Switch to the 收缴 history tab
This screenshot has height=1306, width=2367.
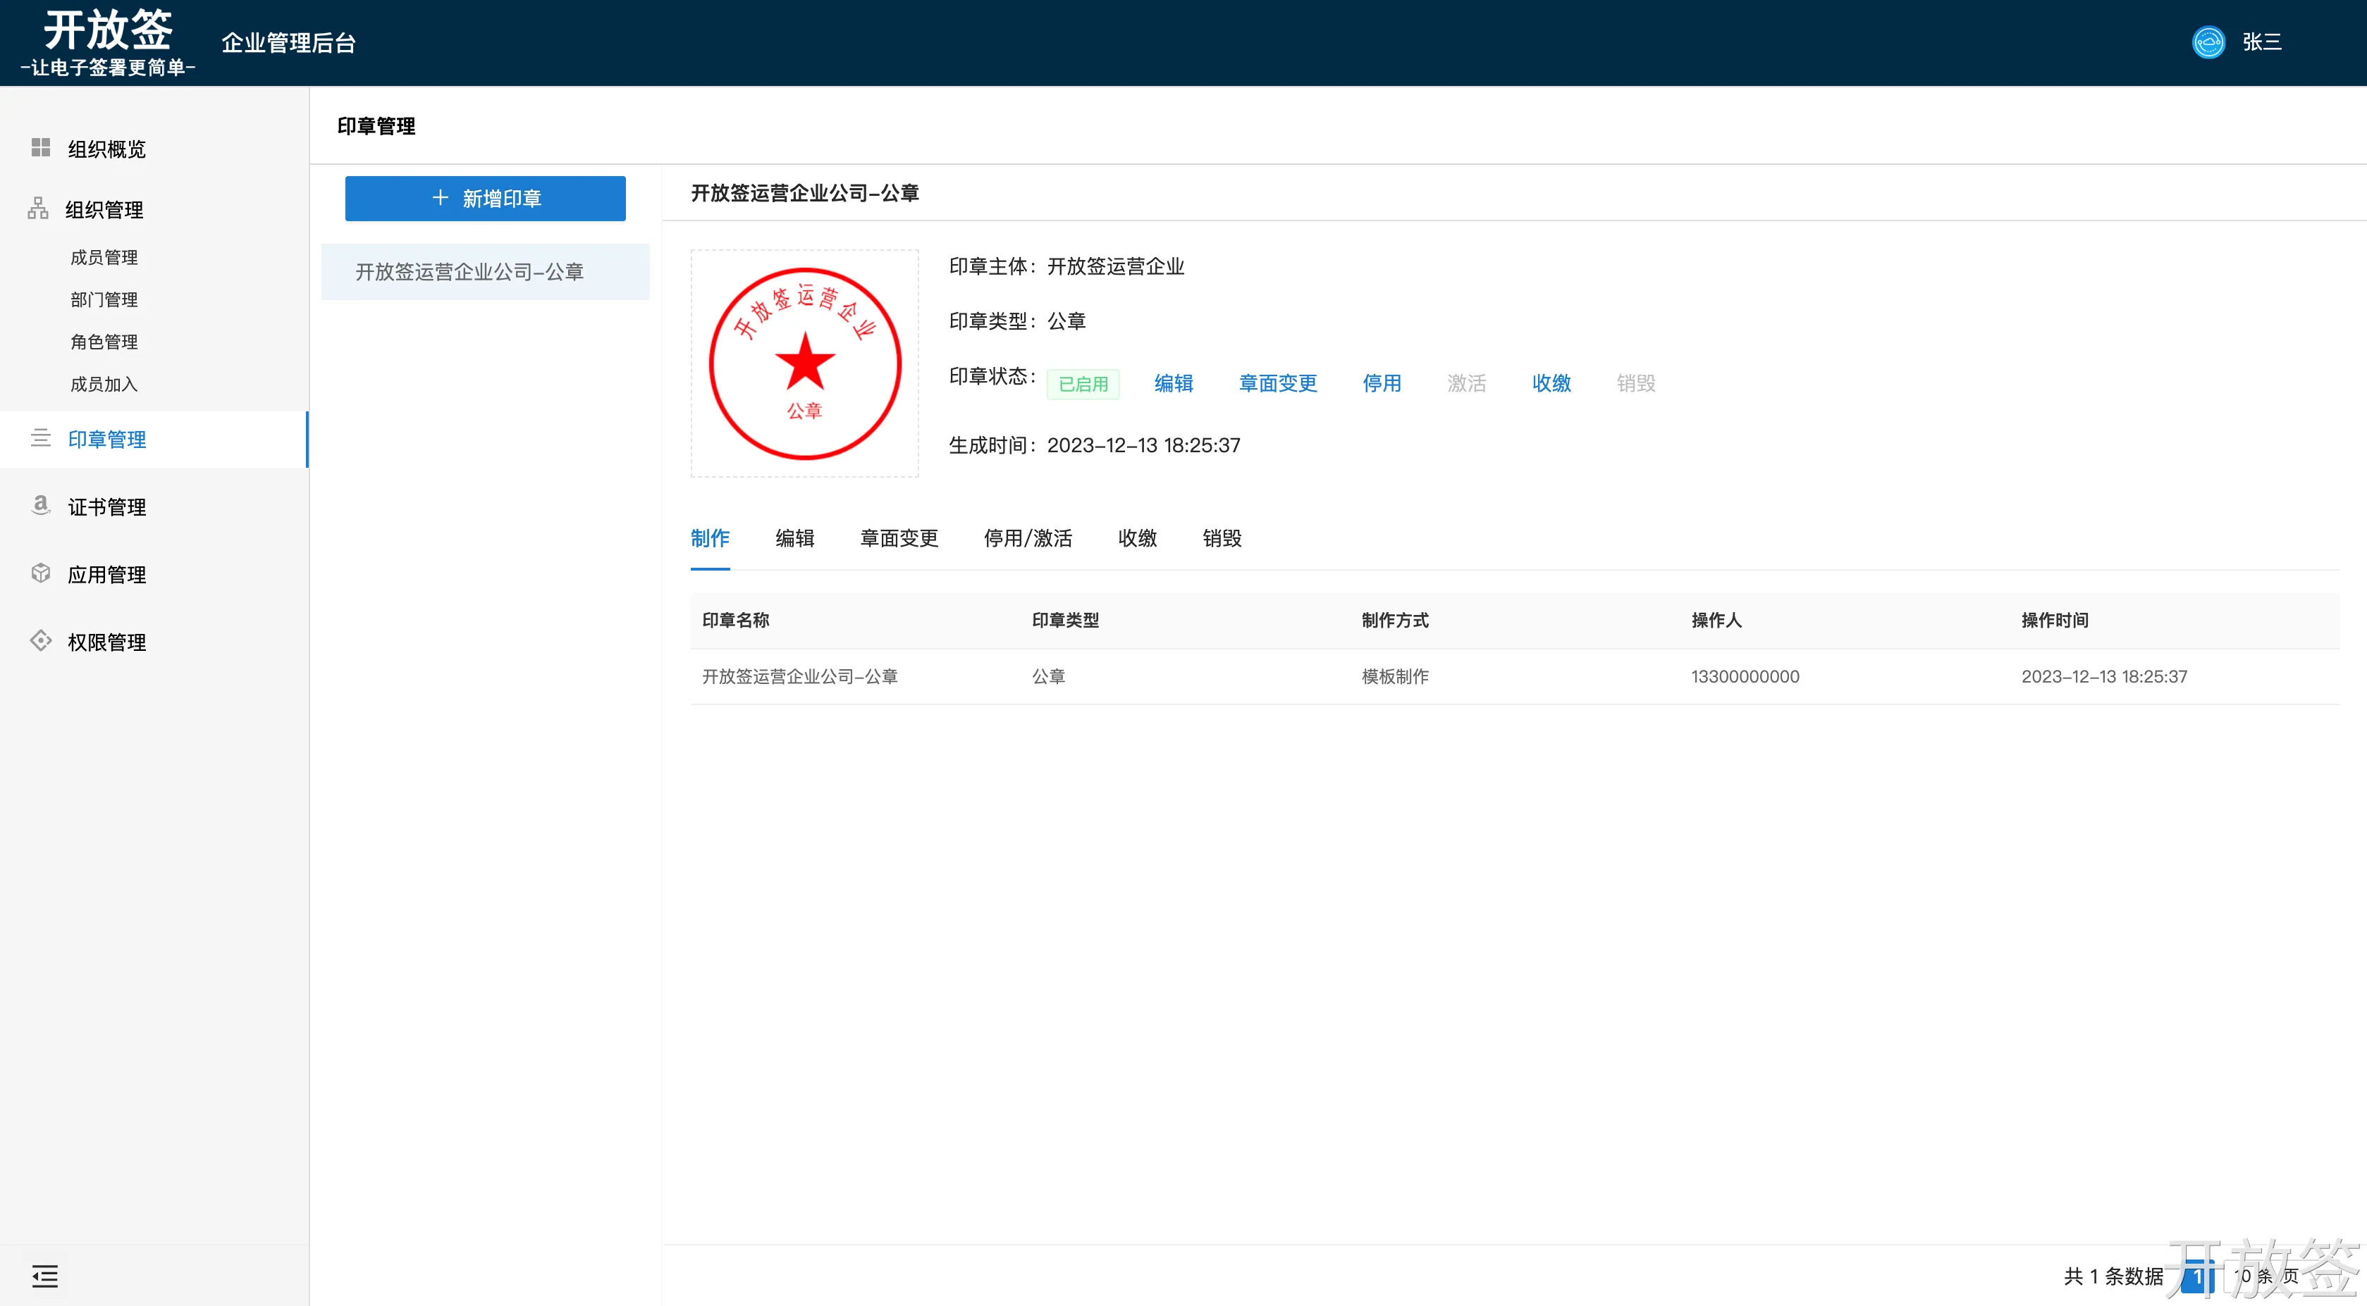click(x=1138, y=538)
